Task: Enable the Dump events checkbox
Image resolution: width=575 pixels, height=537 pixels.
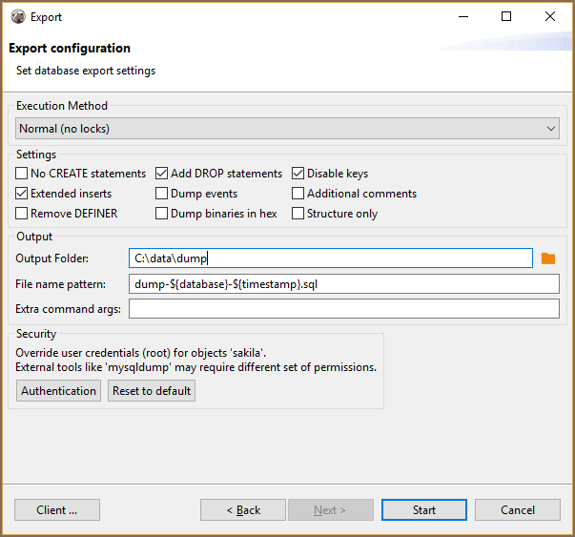Action: click(162, 194)
